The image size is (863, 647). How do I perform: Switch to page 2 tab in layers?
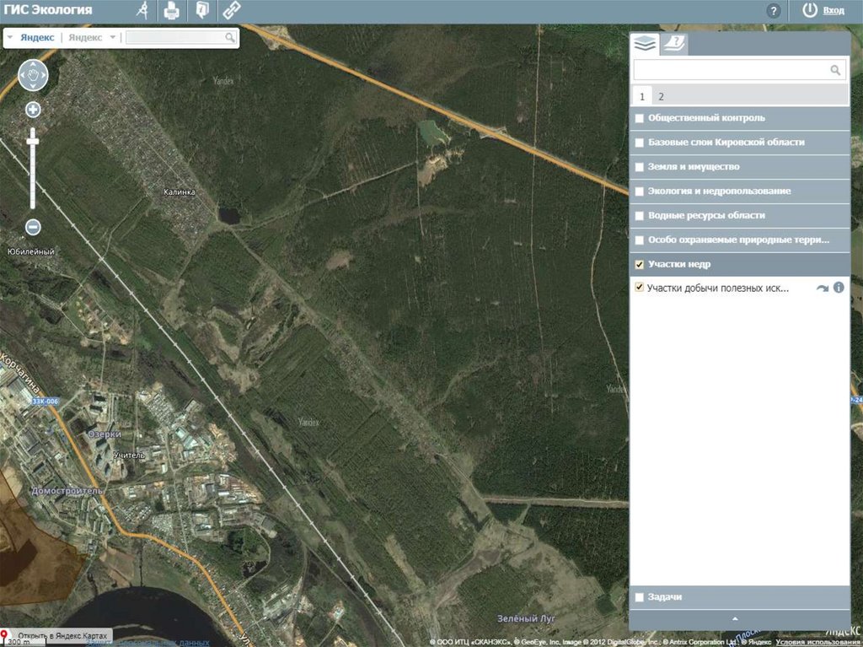(x=661, y=96)
